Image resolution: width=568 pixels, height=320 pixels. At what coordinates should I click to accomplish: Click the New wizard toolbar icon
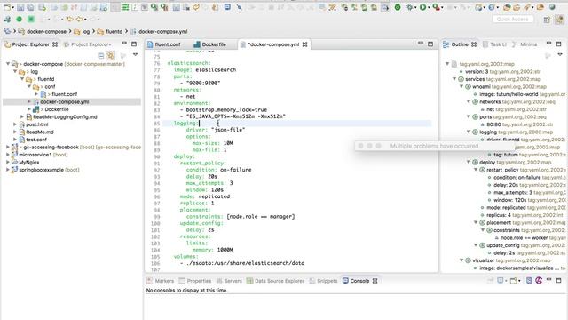[6, 7]
